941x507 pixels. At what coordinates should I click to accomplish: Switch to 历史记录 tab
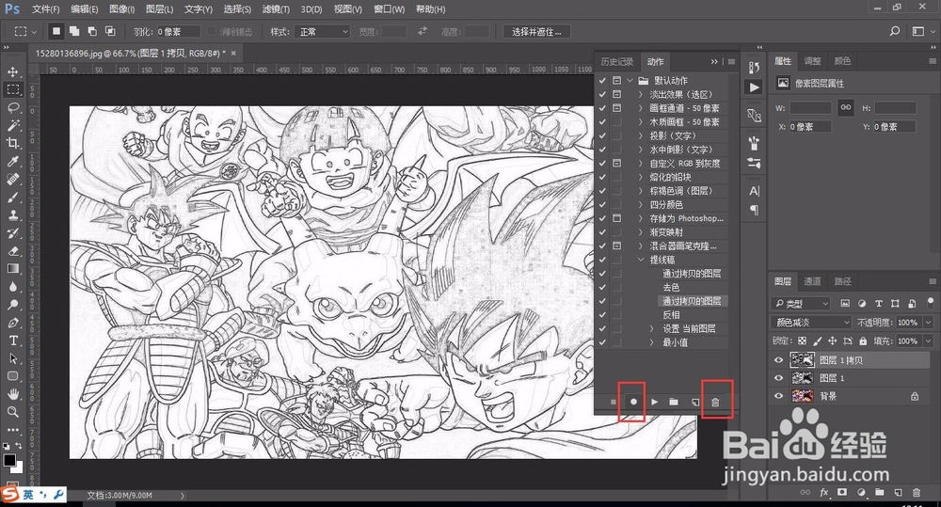(616, 61)
